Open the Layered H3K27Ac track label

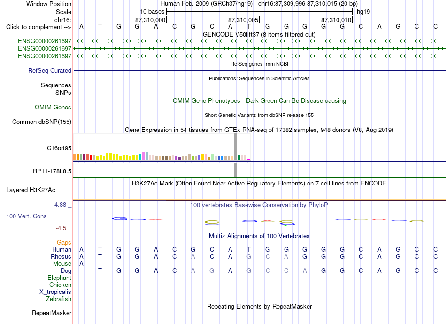tap(31, 190)
